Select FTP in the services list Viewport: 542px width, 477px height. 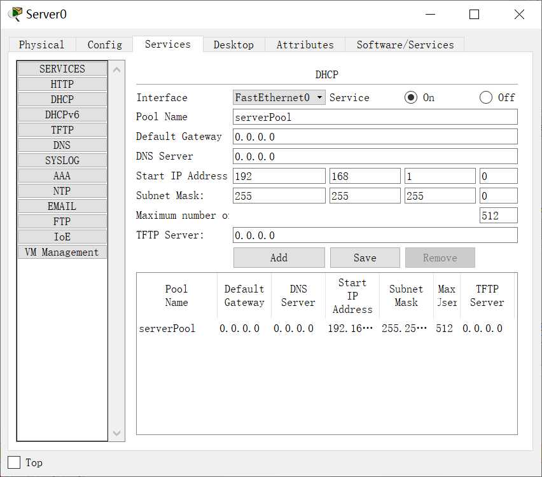pos(62,221)
